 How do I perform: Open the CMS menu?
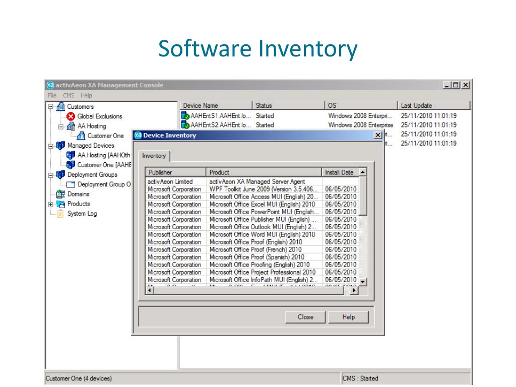69,95
